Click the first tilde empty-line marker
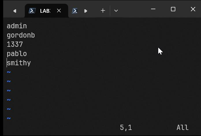 tap(9, 72)
